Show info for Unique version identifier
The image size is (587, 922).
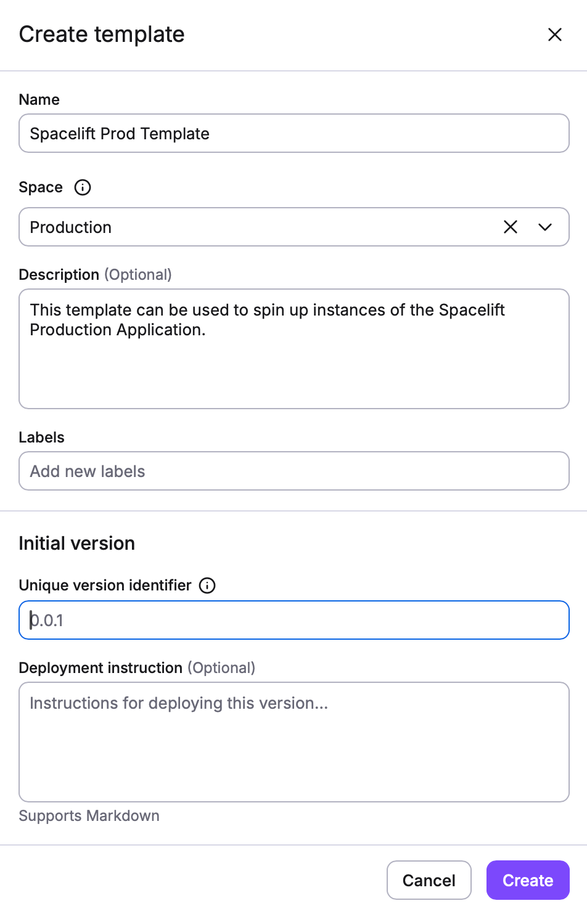207,585
